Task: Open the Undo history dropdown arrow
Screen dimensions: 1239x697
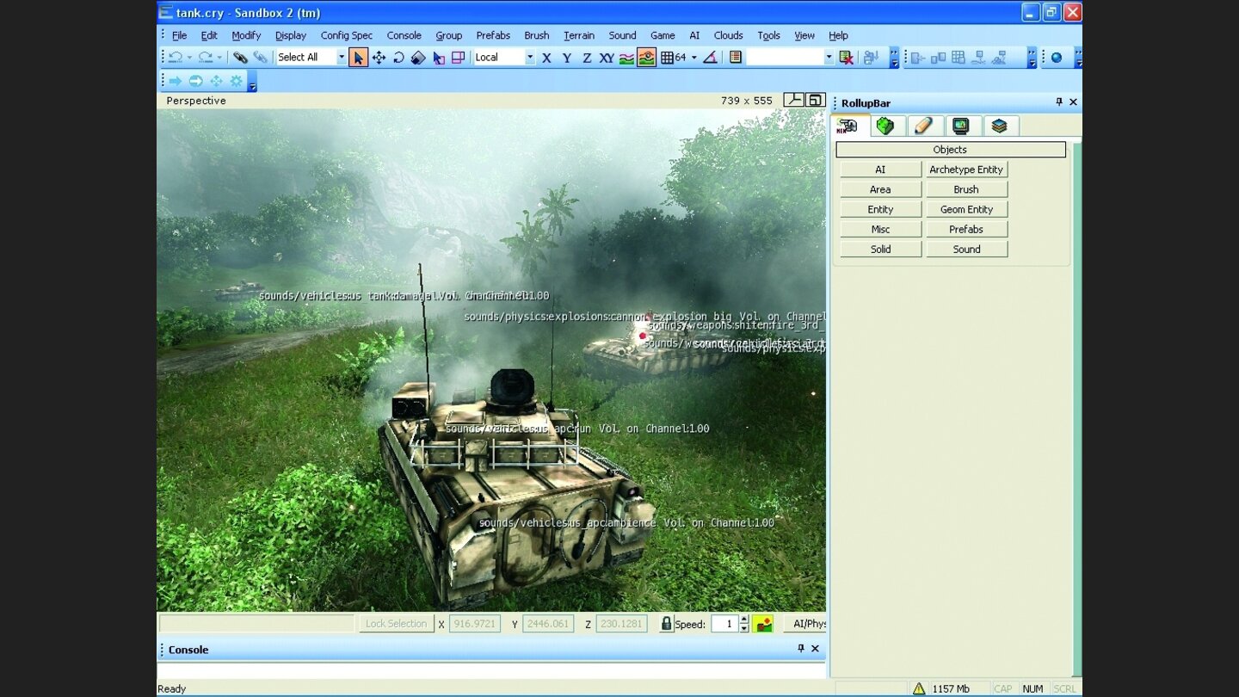Action: click(x=189, y=58)
